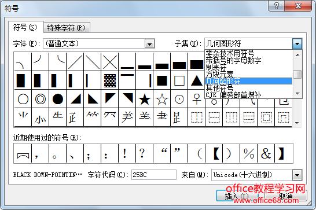Choose the white empty circle symbol
316x210 pixels.
[x=23, y=99]
